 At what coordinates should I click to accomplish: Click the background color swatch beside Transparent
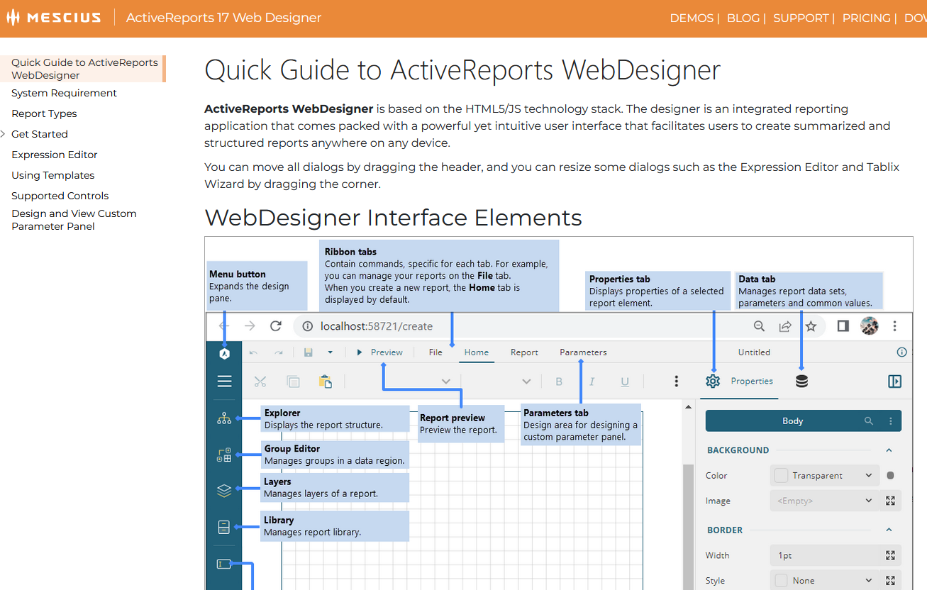point(890,475)
